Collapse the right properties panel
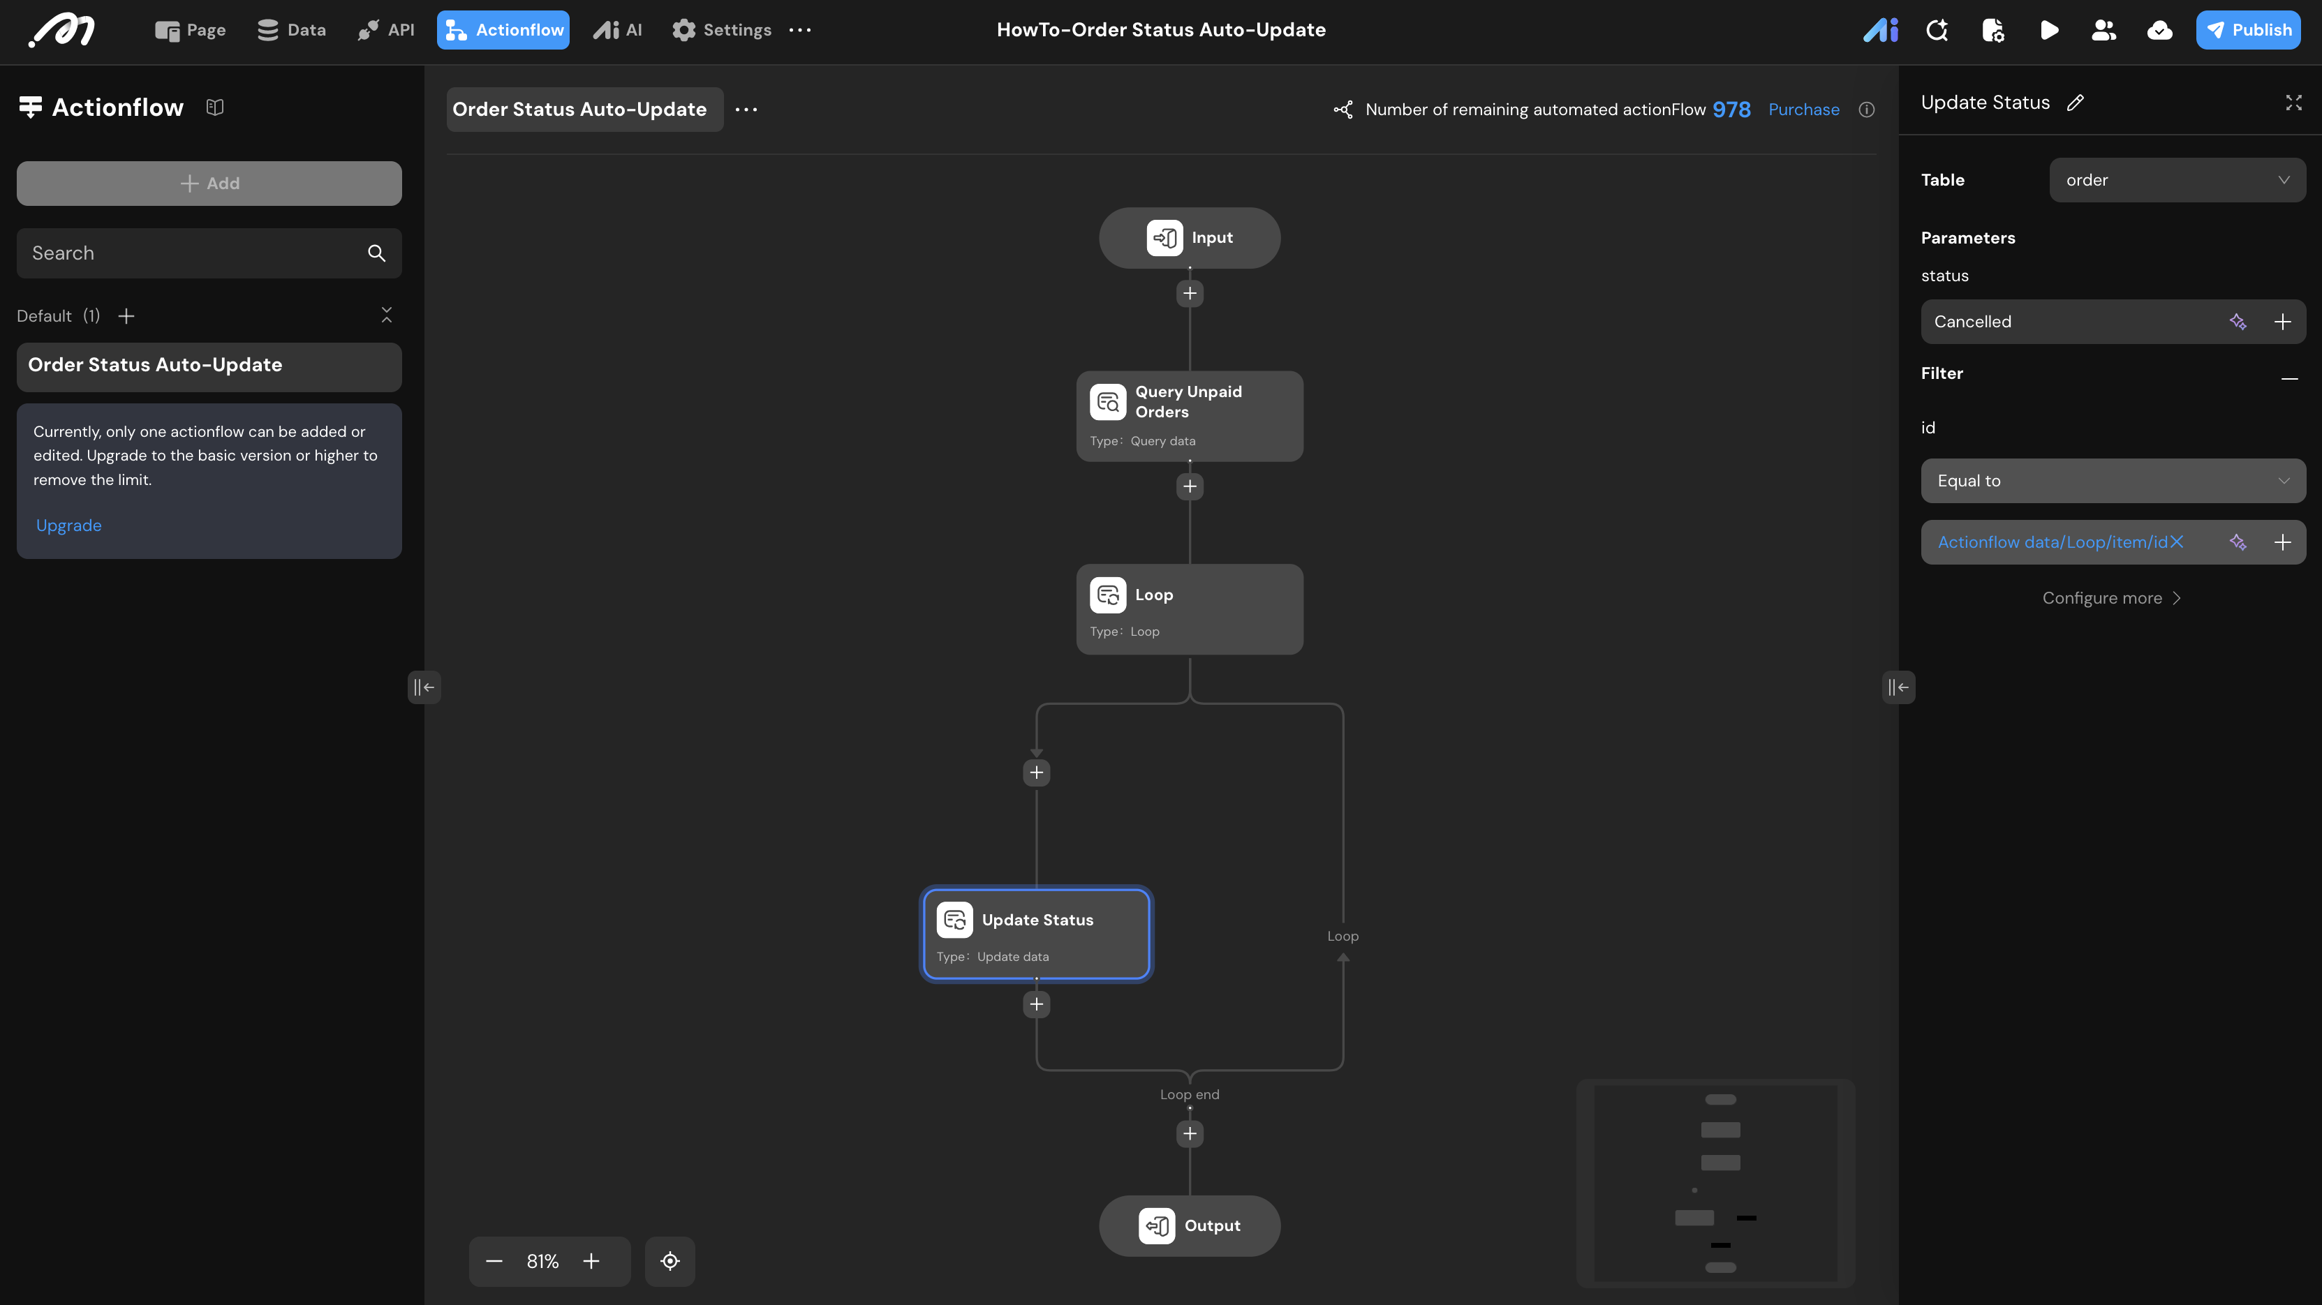 pyautogui.click(x=1898, y=687)
